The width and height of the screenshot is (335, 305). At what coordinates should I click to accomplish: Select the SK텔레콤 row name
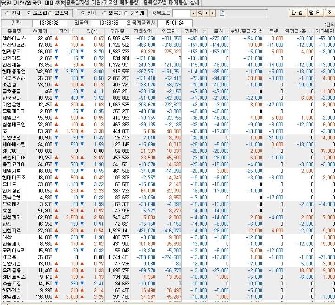[12, 297]
